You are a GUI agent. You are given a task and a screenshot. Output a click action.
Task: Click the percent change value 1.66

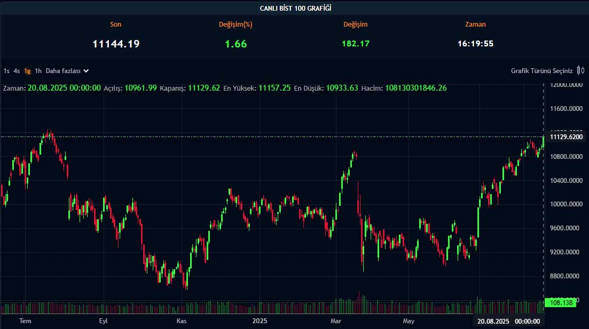point(235,44)
